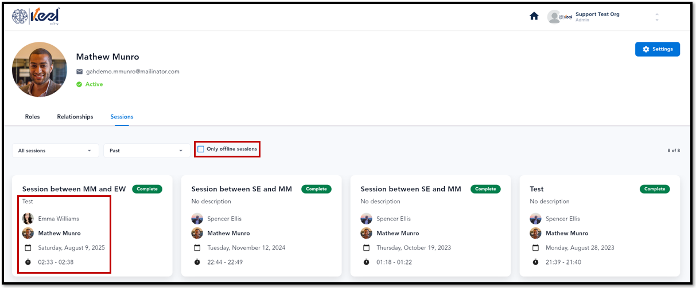Click Mathew Munro avatar in October 19 card
This screenshot has height=288, width=696.
[x=367, y=233]
